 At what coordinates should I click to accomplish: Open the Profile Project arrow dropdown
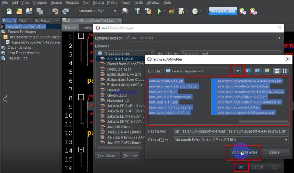201,11
